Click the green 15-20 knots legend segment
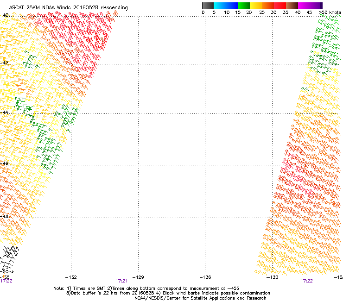Image resolution: width=343 pixels, height=301 pixels. tap(244, 6)
